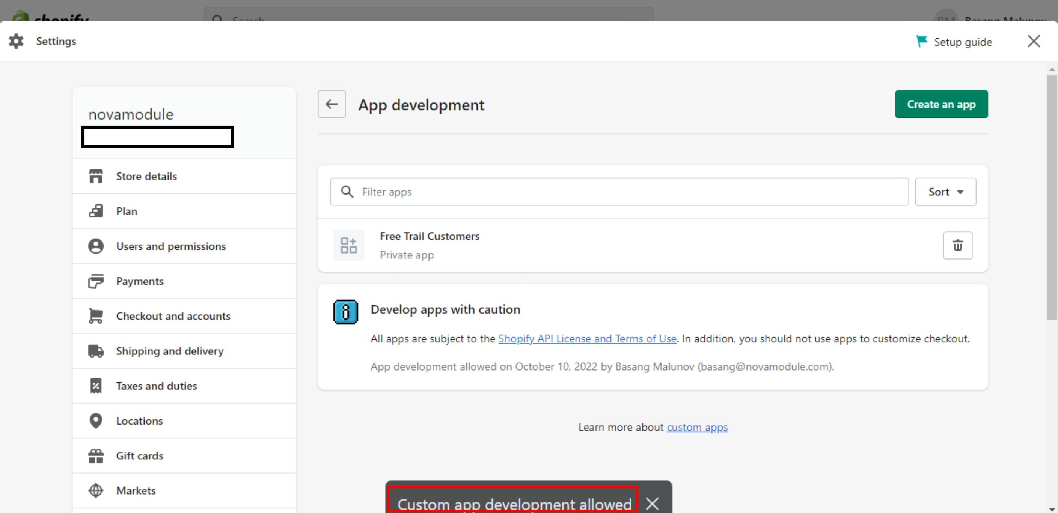Viewport: 1058px width, 513px height.
Task: Click the Custom app development allowed message
Action: coord(514,504)
